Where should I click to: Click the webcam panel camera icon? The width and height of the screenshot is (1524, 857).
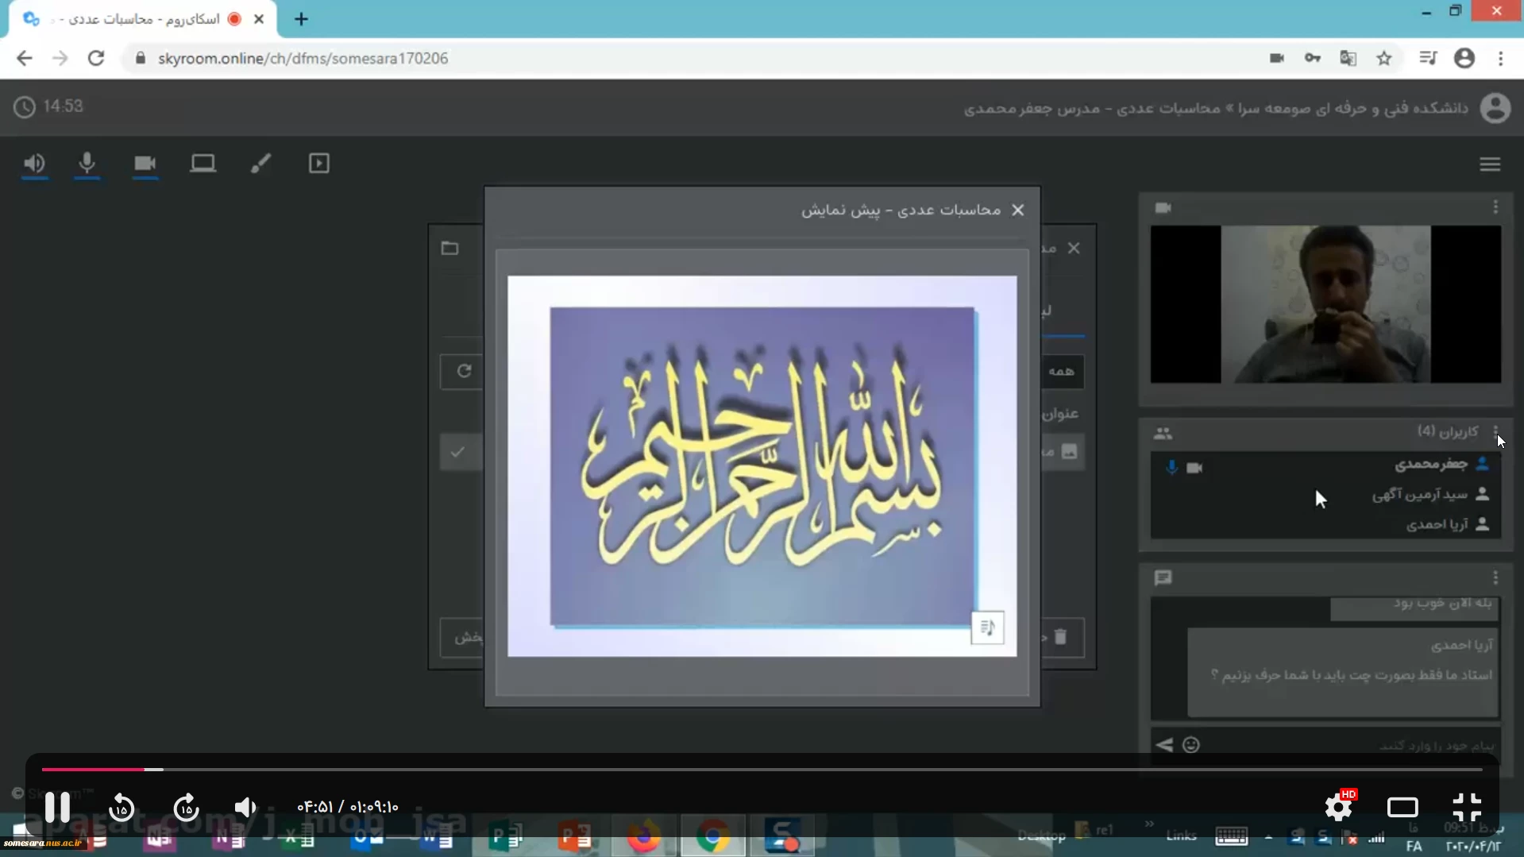click(1163, 208)
